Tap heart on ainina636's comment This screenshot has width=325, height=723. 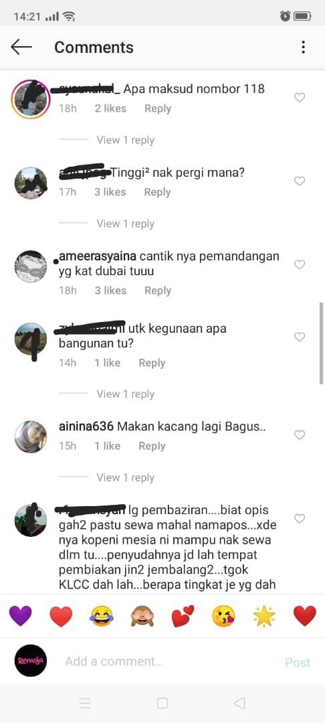(x=300, y=435)
